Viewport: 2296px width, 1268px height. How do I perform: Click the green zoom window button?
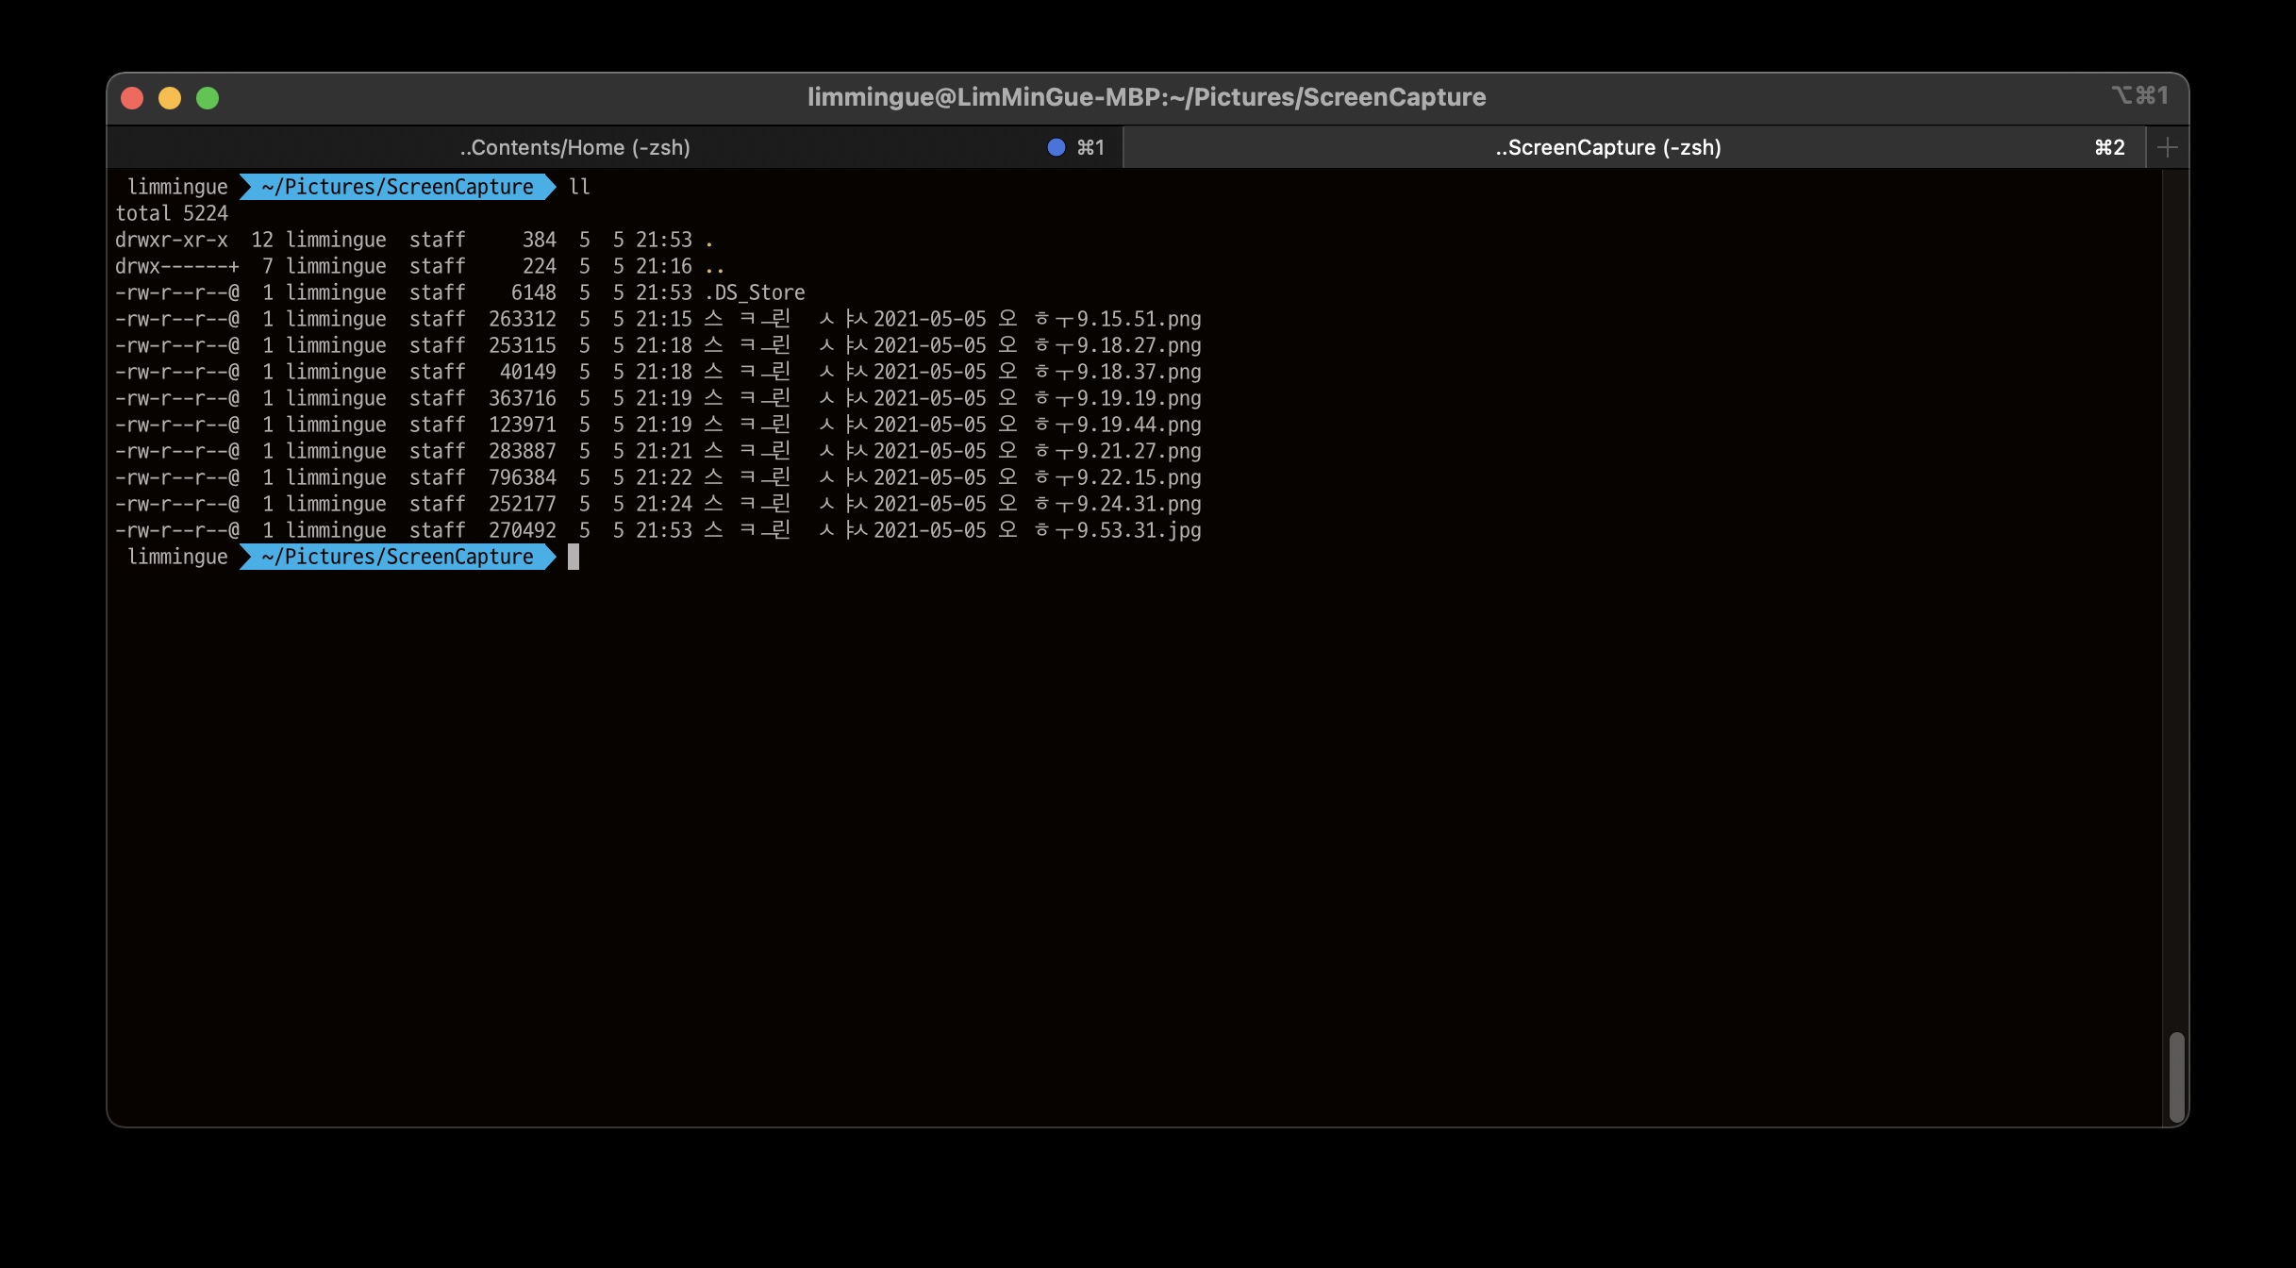208,98
